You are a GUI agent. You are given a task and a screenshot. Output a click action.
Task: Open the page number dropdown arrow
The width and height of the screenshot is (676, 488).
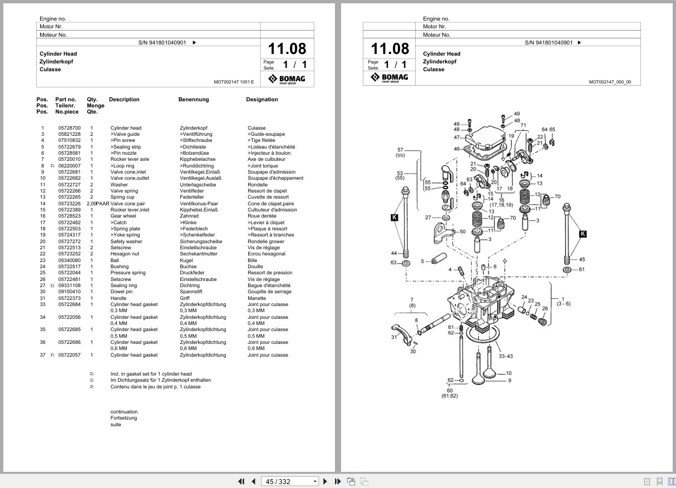pos(315,481)
